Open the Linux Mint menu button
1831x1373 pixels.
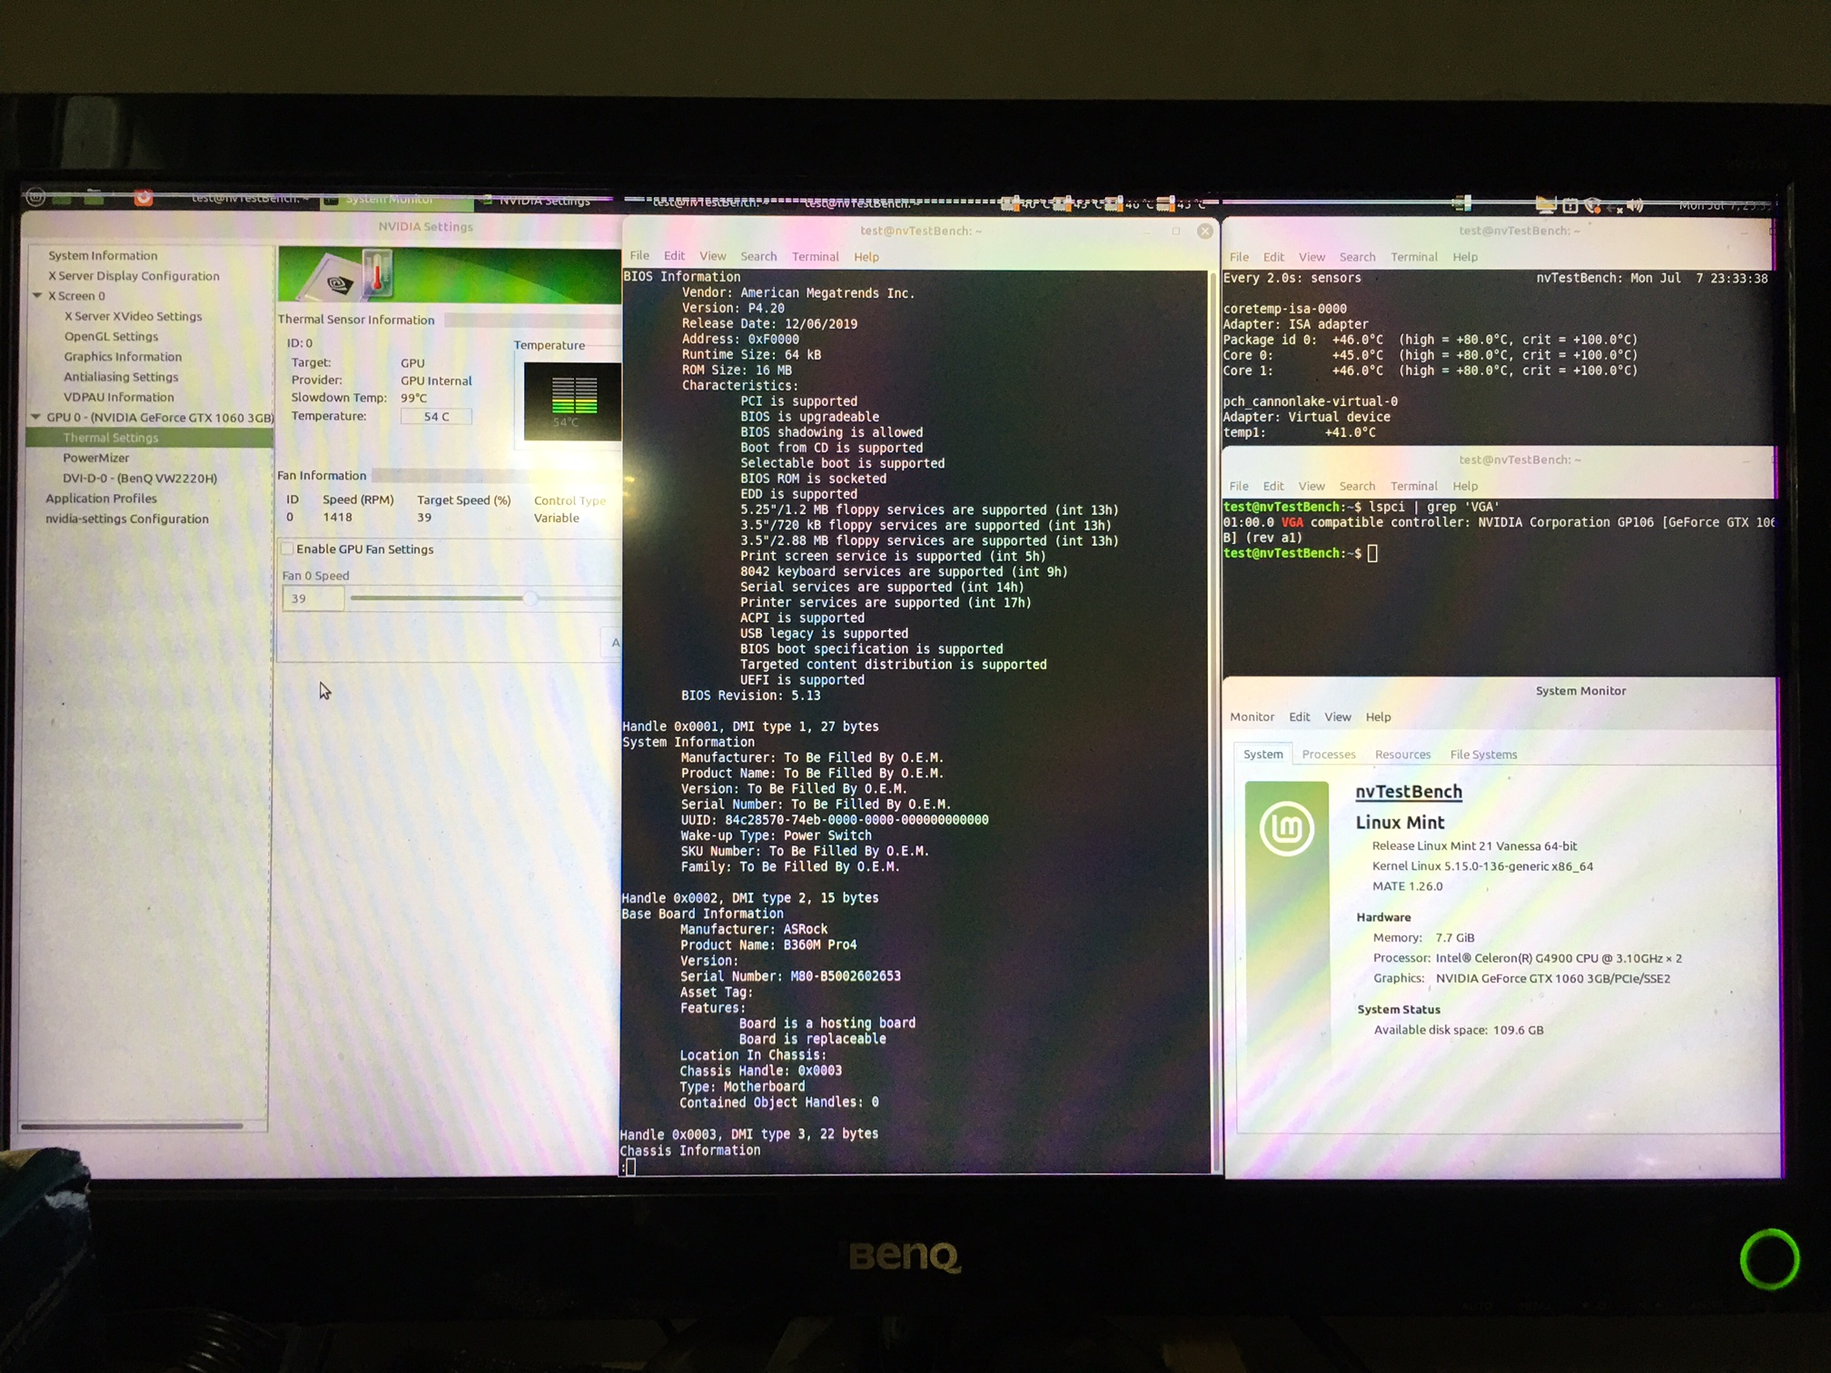(x=35, y=196)
